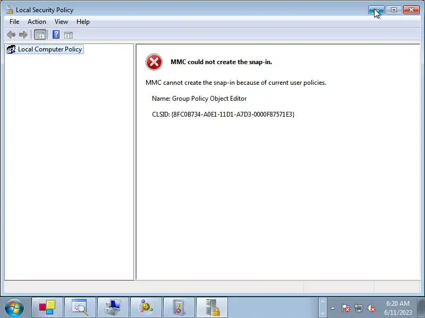Click the network status tray icon
This screenshot has width=425, height=318.
pos(359,308)
